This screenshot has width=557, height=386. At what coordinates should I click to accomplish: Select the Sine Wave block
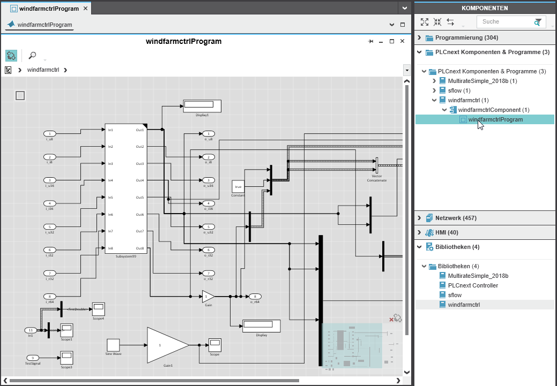click(x=113, y=345)
